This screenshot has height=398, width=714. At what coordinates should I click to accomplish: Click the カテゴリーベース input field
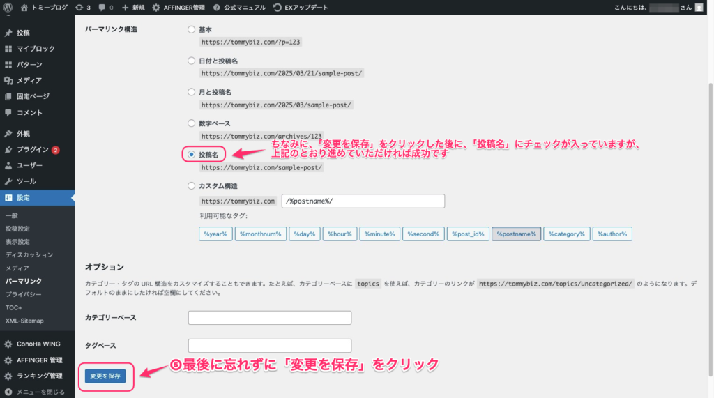pyautogui.click(x=270, y=318)
